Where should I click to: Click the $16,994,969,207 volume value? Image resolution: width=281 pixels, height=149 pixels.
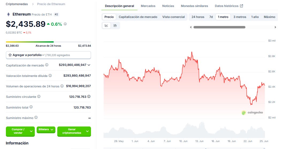click(x=78, y=86)
